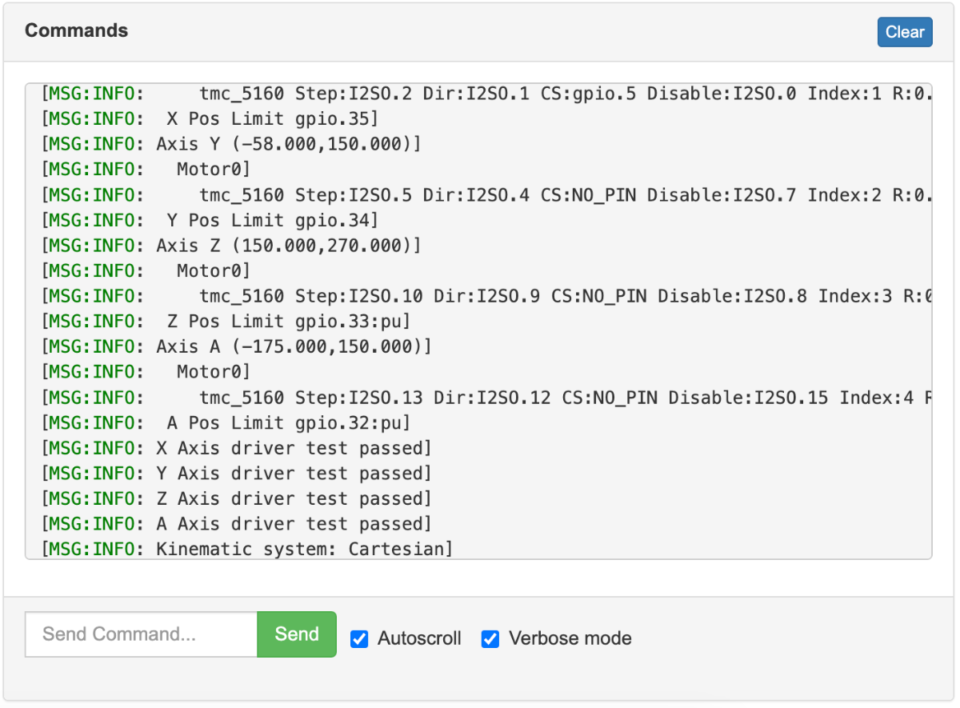The width and height of the screenshot is (960, 708).
Task: Click the Axis A (-175.000,150.000) log entry
Action: click(x=237, y=346)
